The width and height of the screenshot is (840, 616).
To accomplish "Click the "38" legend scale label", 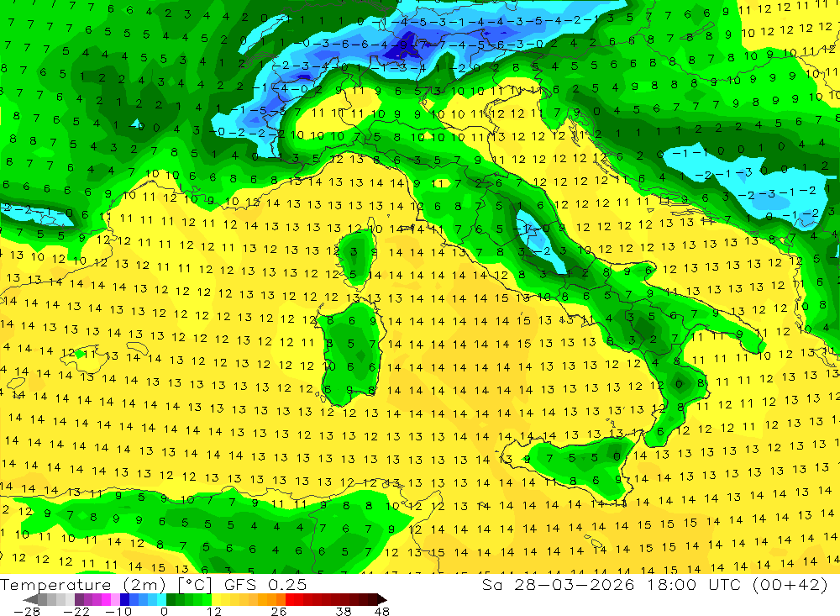I will pos(344,612).
